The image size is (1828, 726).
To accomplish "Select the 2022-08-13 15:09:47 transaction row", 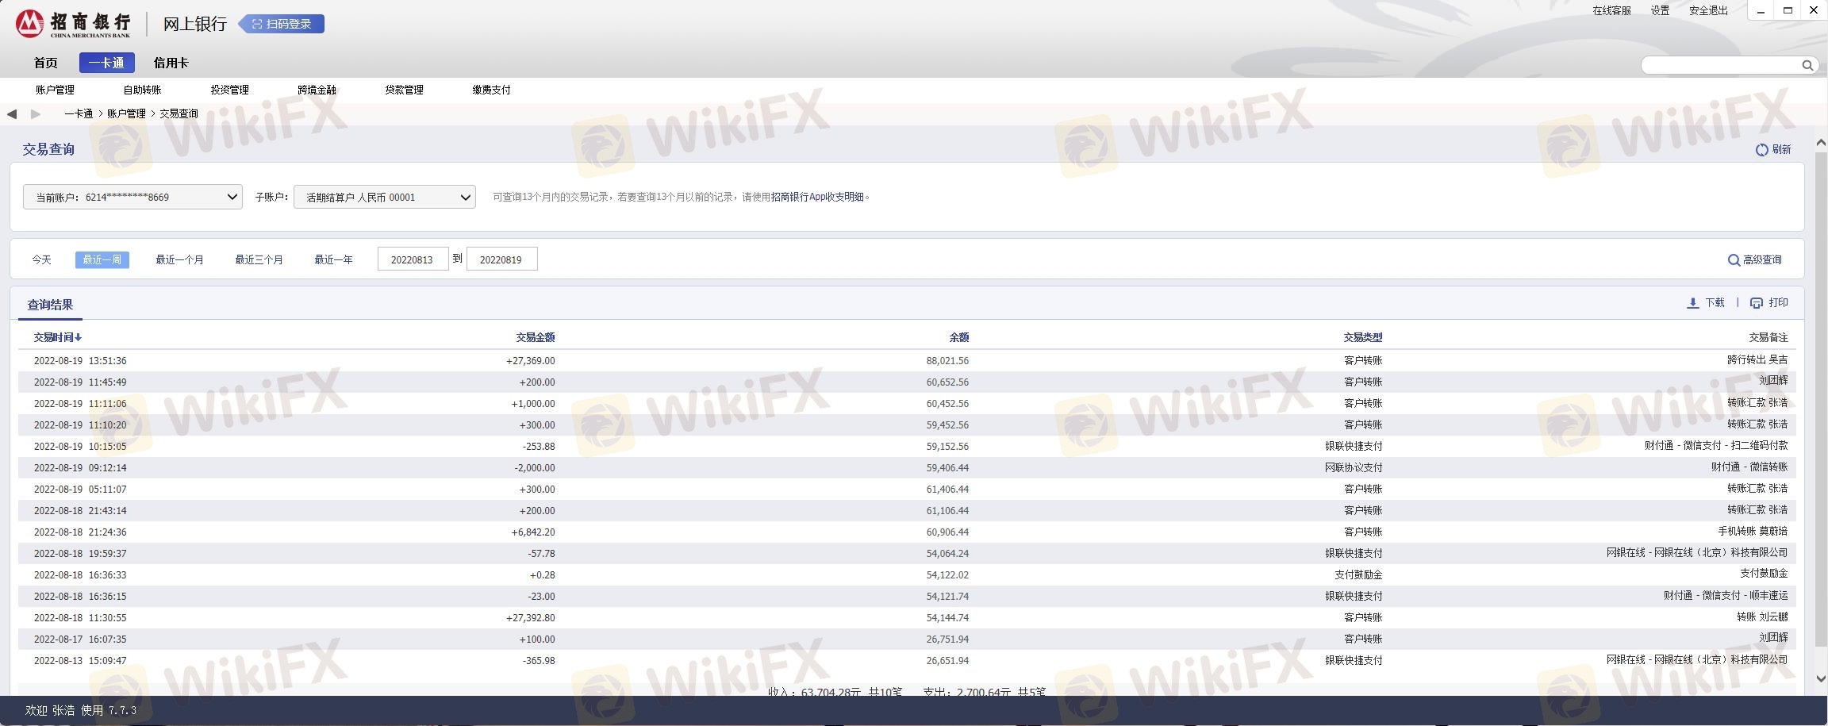I will pyautogui.click(x=907, y=660).
